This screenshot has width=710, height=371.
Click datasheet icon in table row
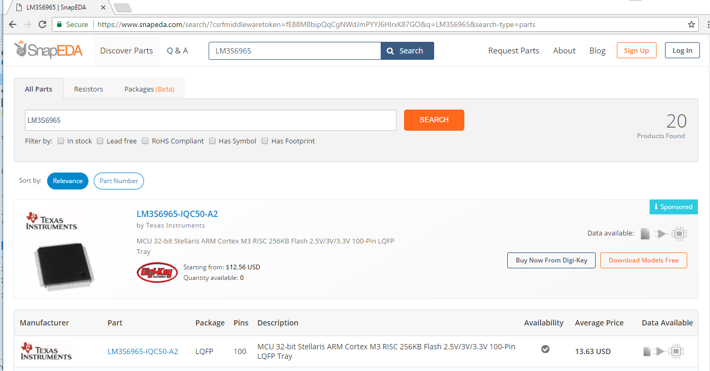647,351
